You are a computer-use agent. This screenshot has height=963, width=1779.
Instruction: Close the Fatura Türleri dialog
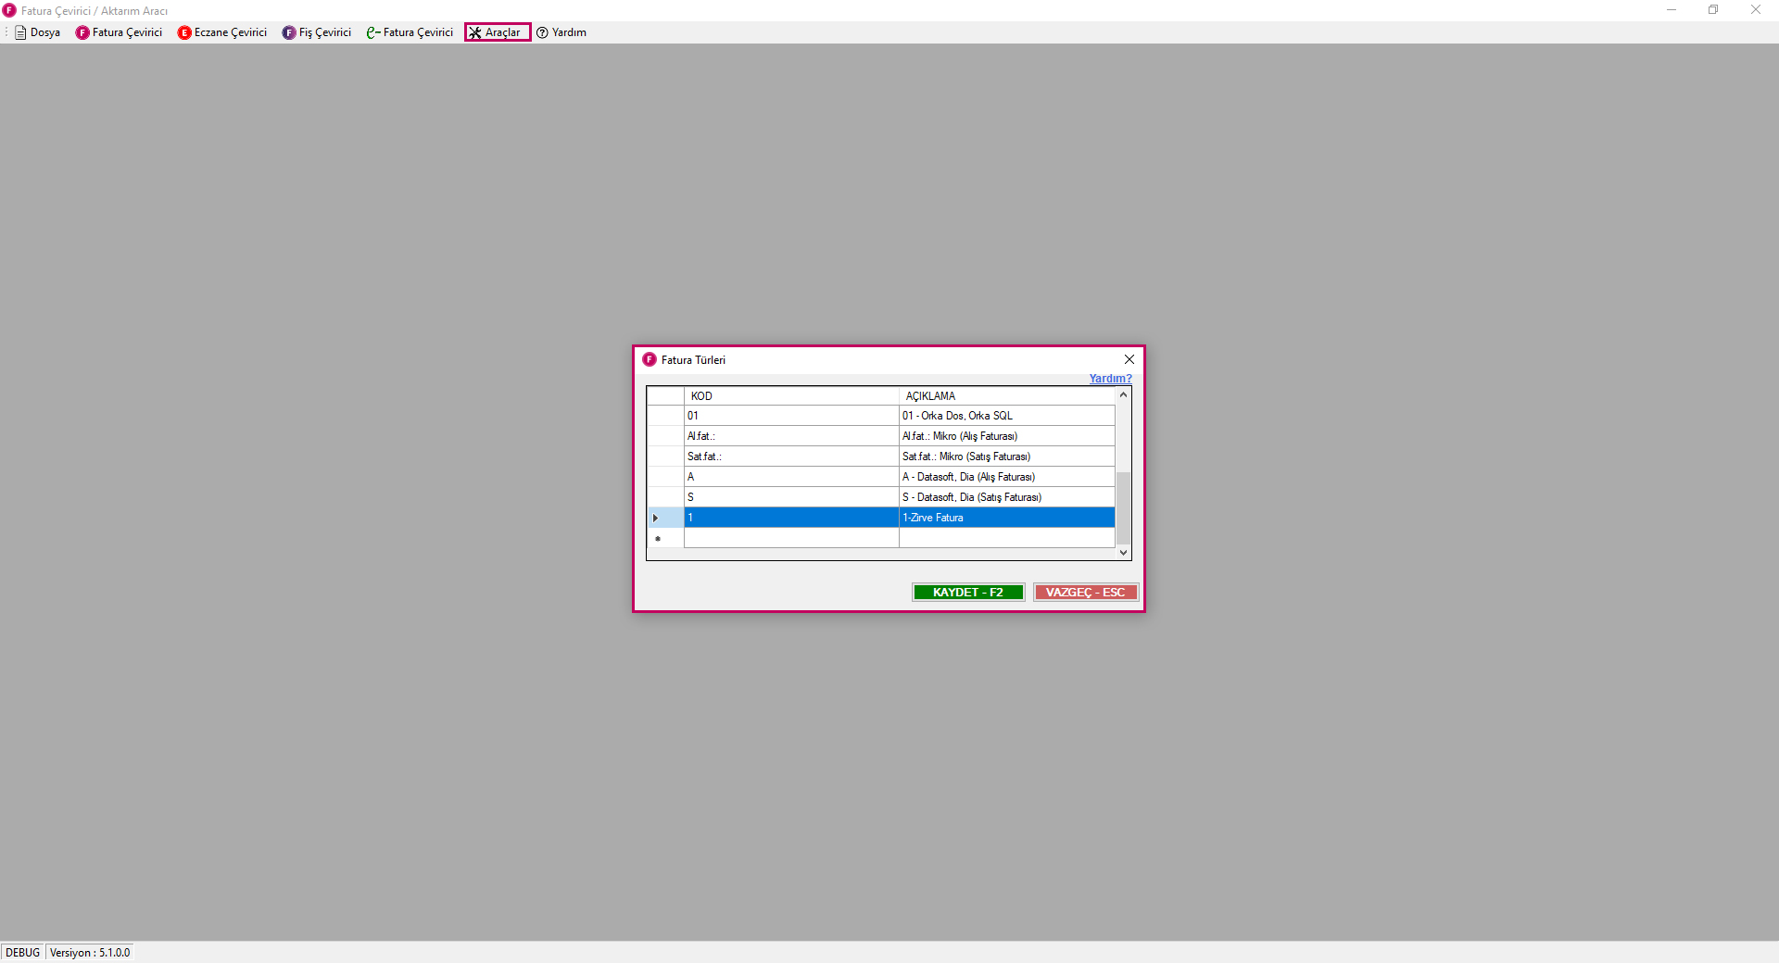(x=1129, y=359)
